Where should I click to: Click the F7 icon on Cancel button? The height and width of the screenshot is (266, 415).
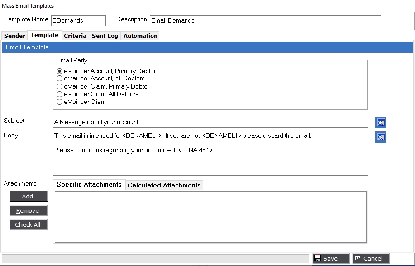(358, 258)
